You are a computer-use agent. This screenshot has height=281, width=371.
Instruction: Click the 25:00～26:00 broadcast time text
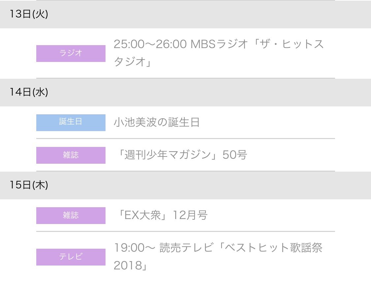coord(150,44)
